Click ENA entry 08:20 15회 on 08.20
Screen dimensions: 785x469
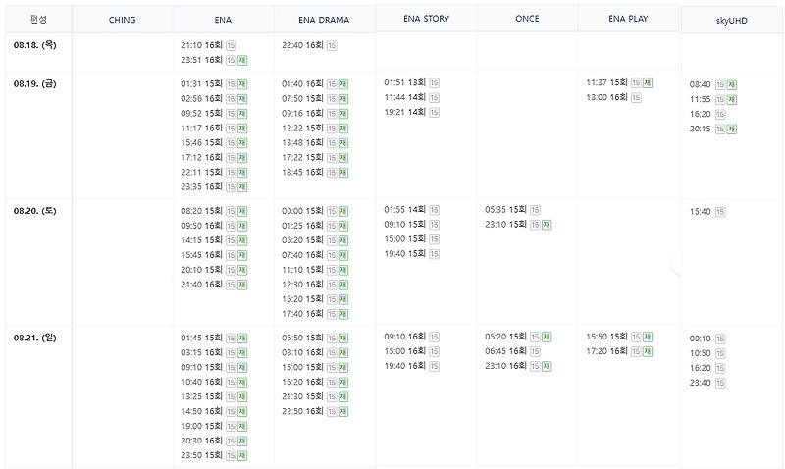[201, 211]
